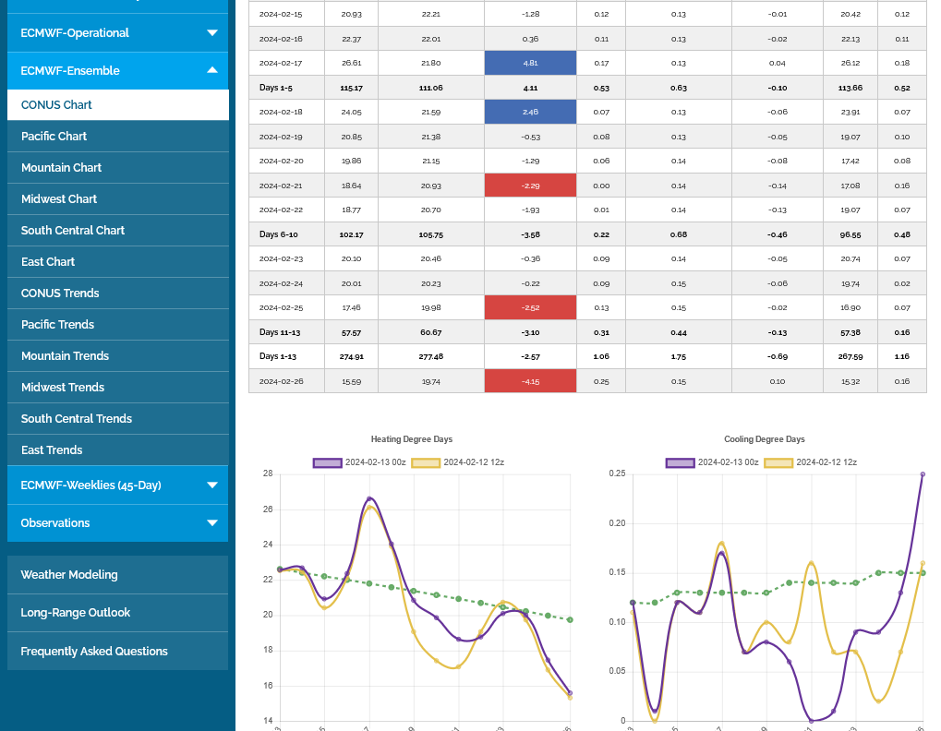Click yellow 12z legend swatch in Cooling chart
The height and width of the screenshot is (731, 941).
pyautogui.click(x=778, y=462)
